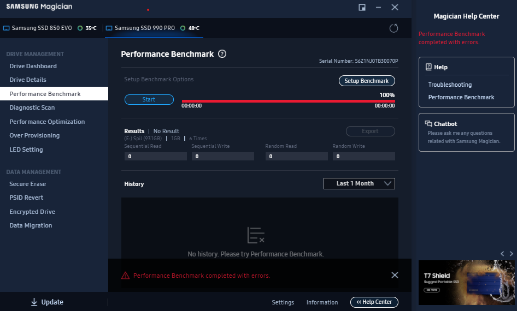Viewport: 517px width, 311px height.
Task: Open the Last 1 Month history dropdown
Action: click(359, 184)
